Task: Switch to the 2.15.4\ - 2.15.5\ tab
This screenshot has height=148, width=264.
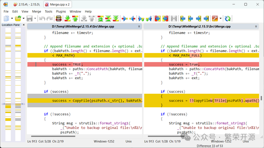Action: (x=27, y=5)
